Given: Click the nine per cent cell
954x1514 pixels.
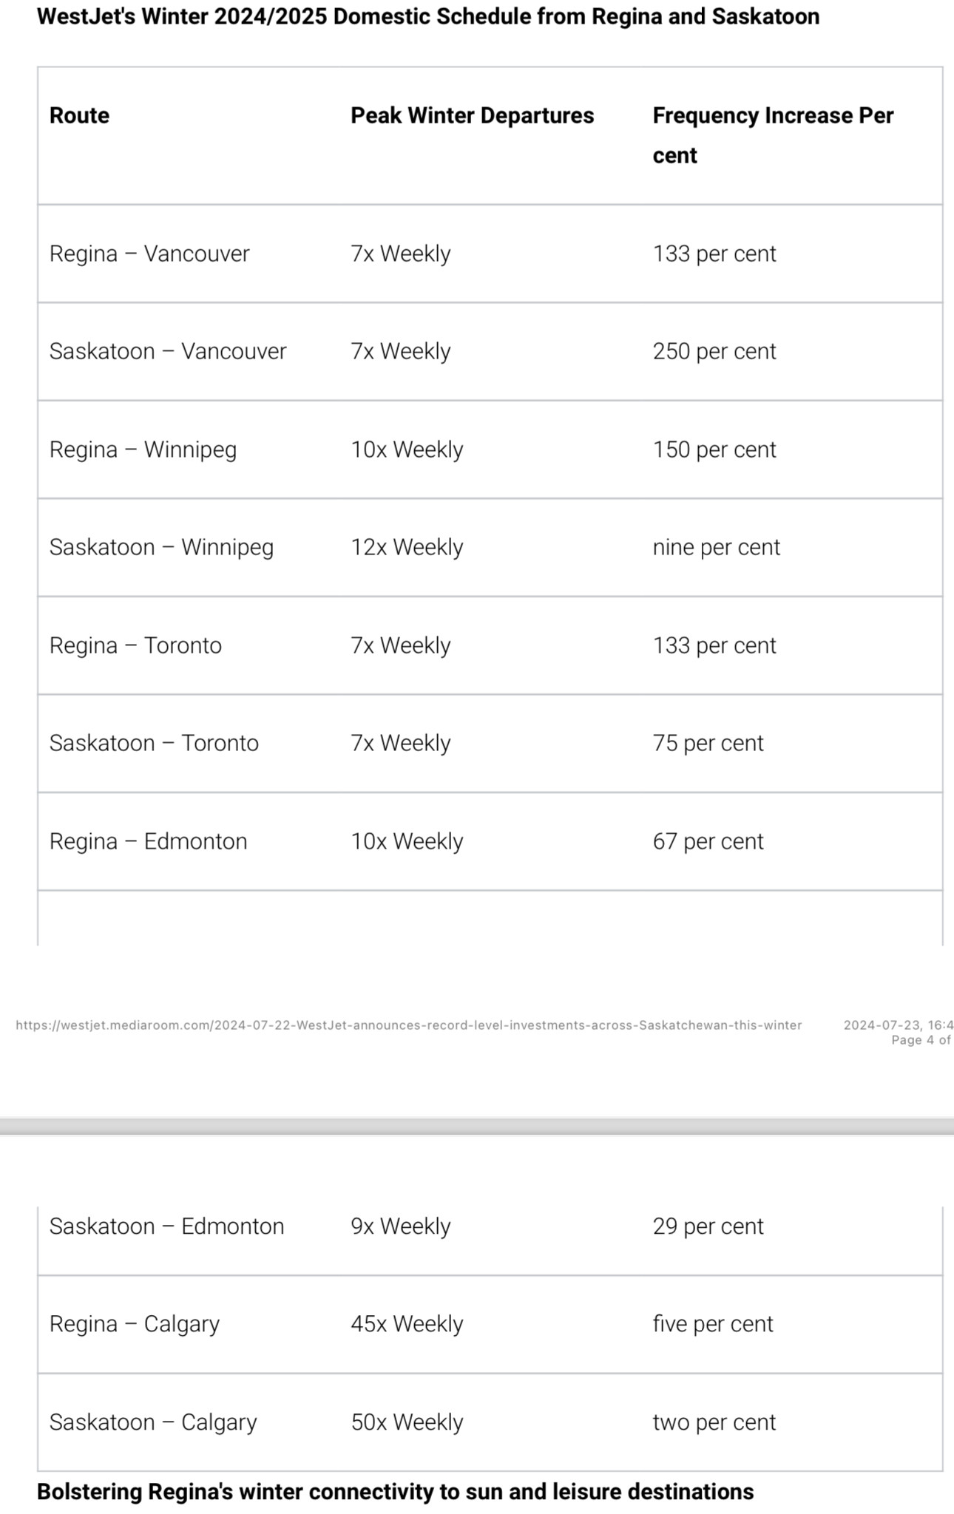Looking at the screenshot, I should tap(716, 547).
